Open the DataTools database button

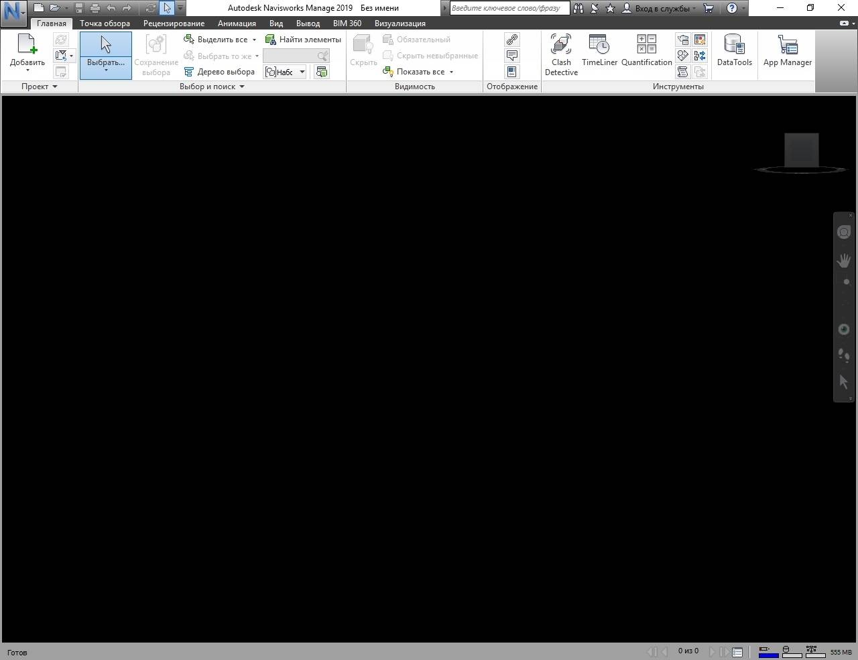click(734, 52)
